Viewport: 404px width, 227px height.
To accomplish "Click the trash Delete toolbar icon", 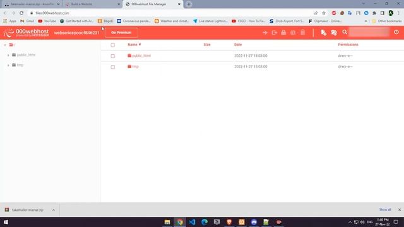I will pos(303,32).
